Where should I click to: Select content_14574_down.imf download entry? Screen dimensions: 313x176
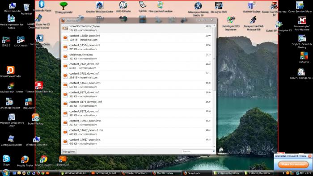click(137, 47)
